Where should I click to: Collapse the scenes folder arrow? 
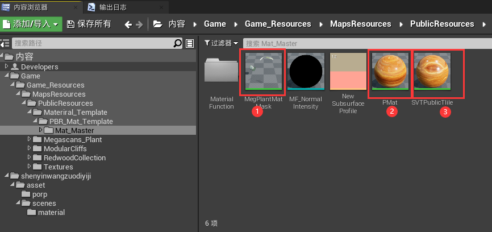pos(18,203)
